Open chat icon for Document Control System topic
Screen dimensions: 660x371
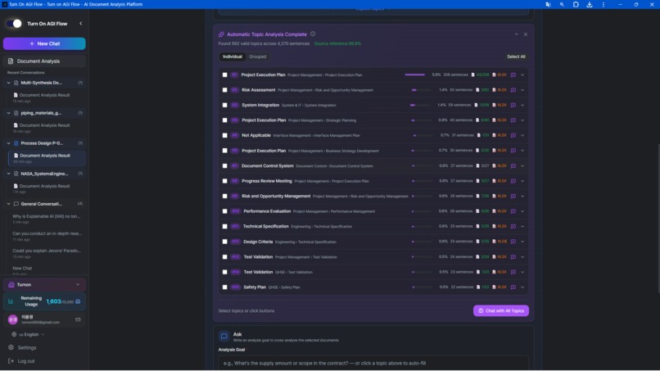click(x=513, y=166)
